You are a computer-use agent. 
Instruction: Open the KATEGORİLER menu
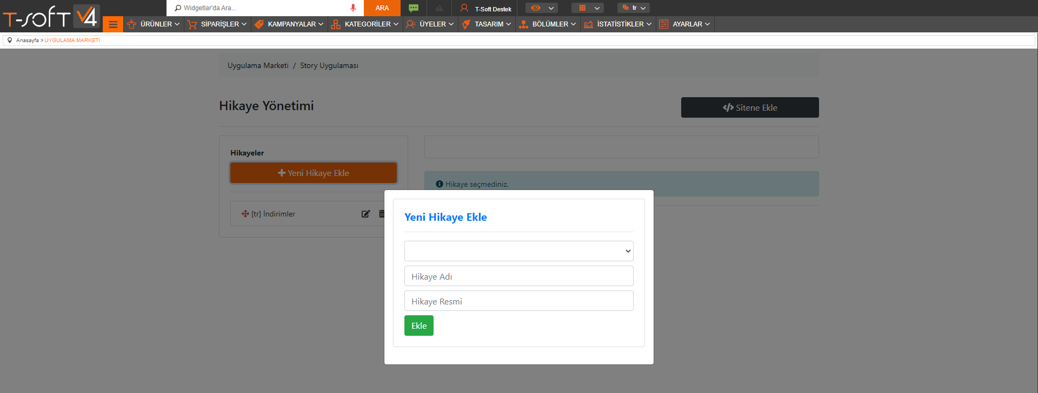coord(365,24)
